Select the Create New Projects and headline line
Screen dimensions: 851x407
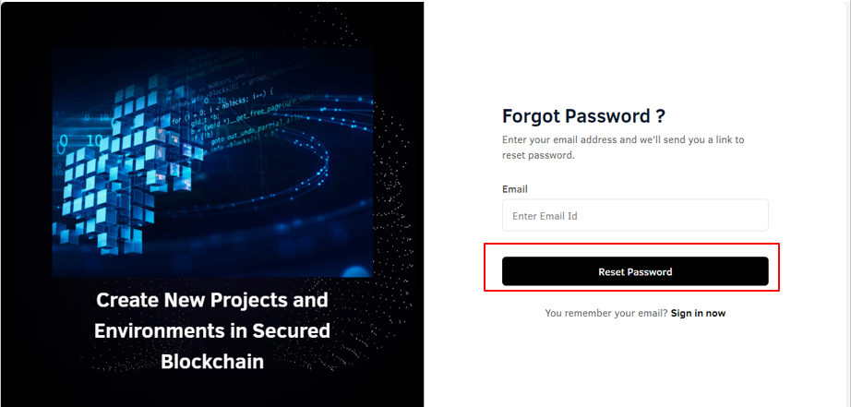point(212,300)
